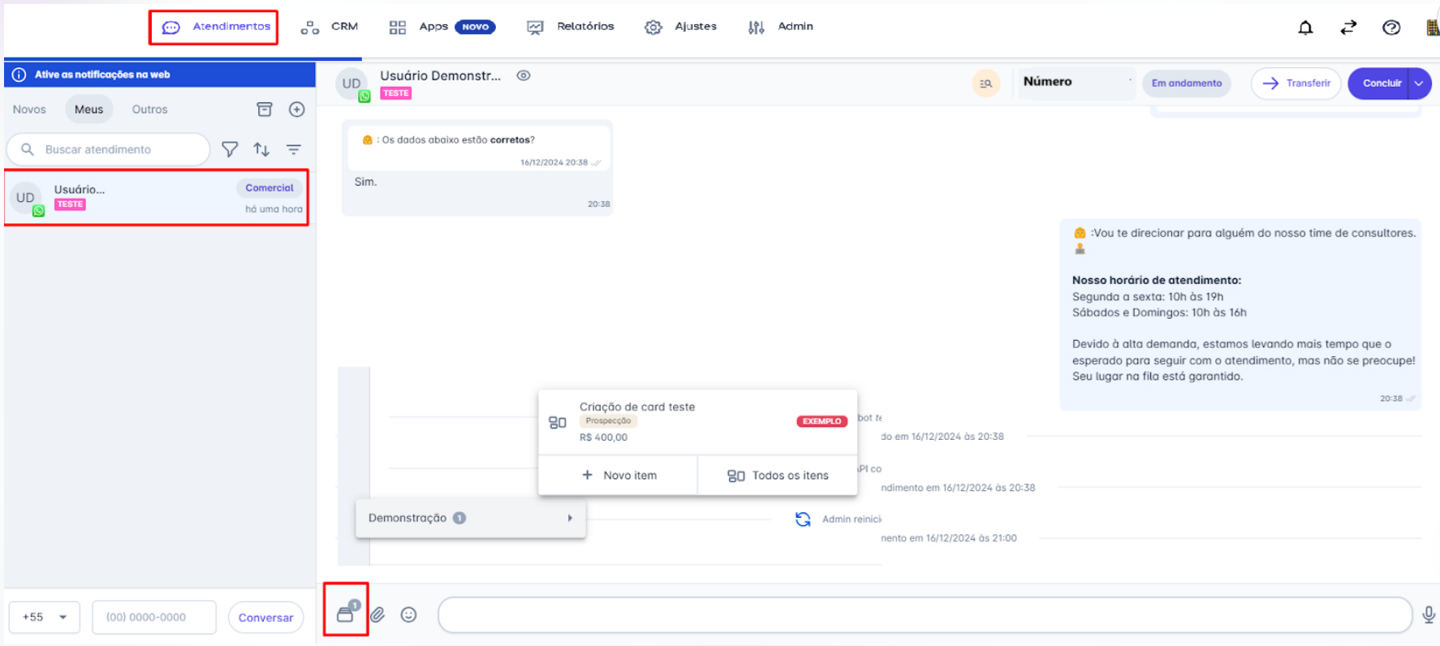Expand the Demonstração submenu
This screenshot has width=1440, height=646.
pyautogui.click(x=470, y=519)
